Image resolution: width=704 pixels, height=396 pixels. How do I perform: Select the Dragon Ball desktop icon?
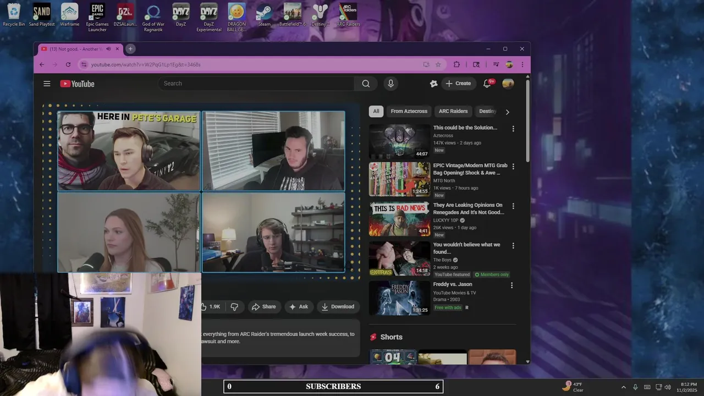[237, 18]
